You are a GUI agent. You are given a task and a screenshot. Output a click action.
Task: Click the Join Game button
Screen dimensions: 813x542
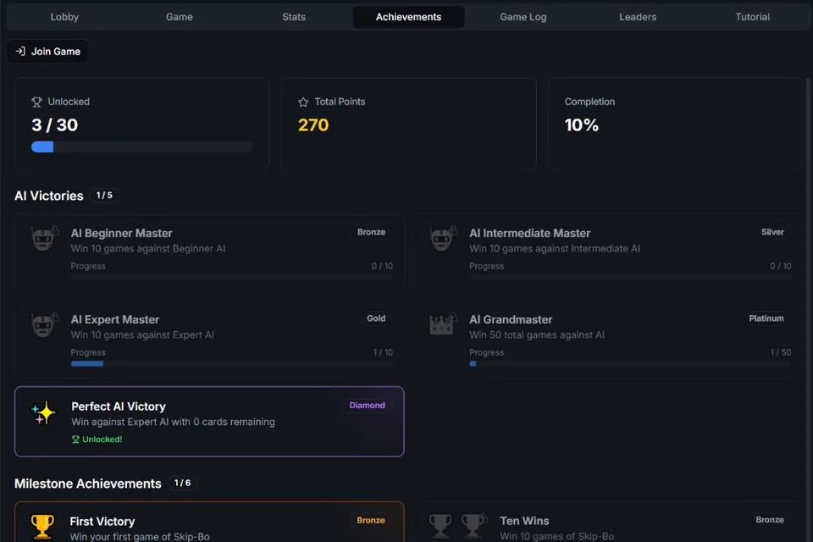tap(47, 52)
